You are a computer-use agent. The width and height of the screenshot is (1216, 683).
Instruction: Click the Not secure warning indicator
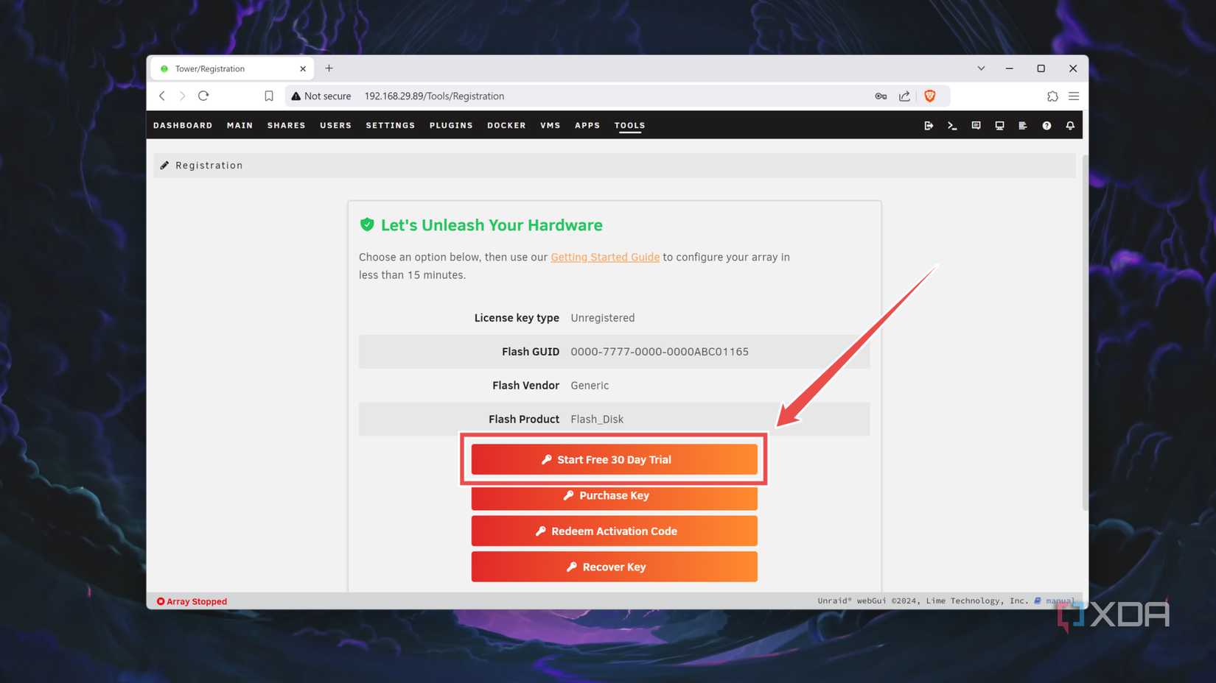coord(321,96)
